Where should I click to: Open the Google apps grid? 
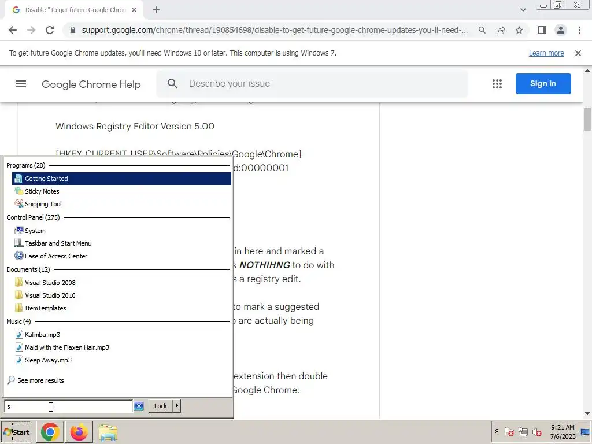497,84
